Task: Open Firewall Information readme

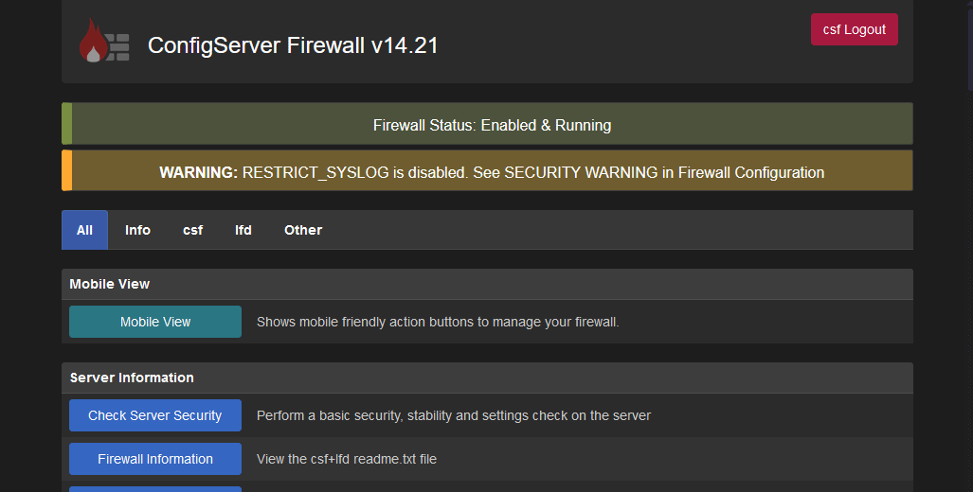Action: tap(155, 459)
